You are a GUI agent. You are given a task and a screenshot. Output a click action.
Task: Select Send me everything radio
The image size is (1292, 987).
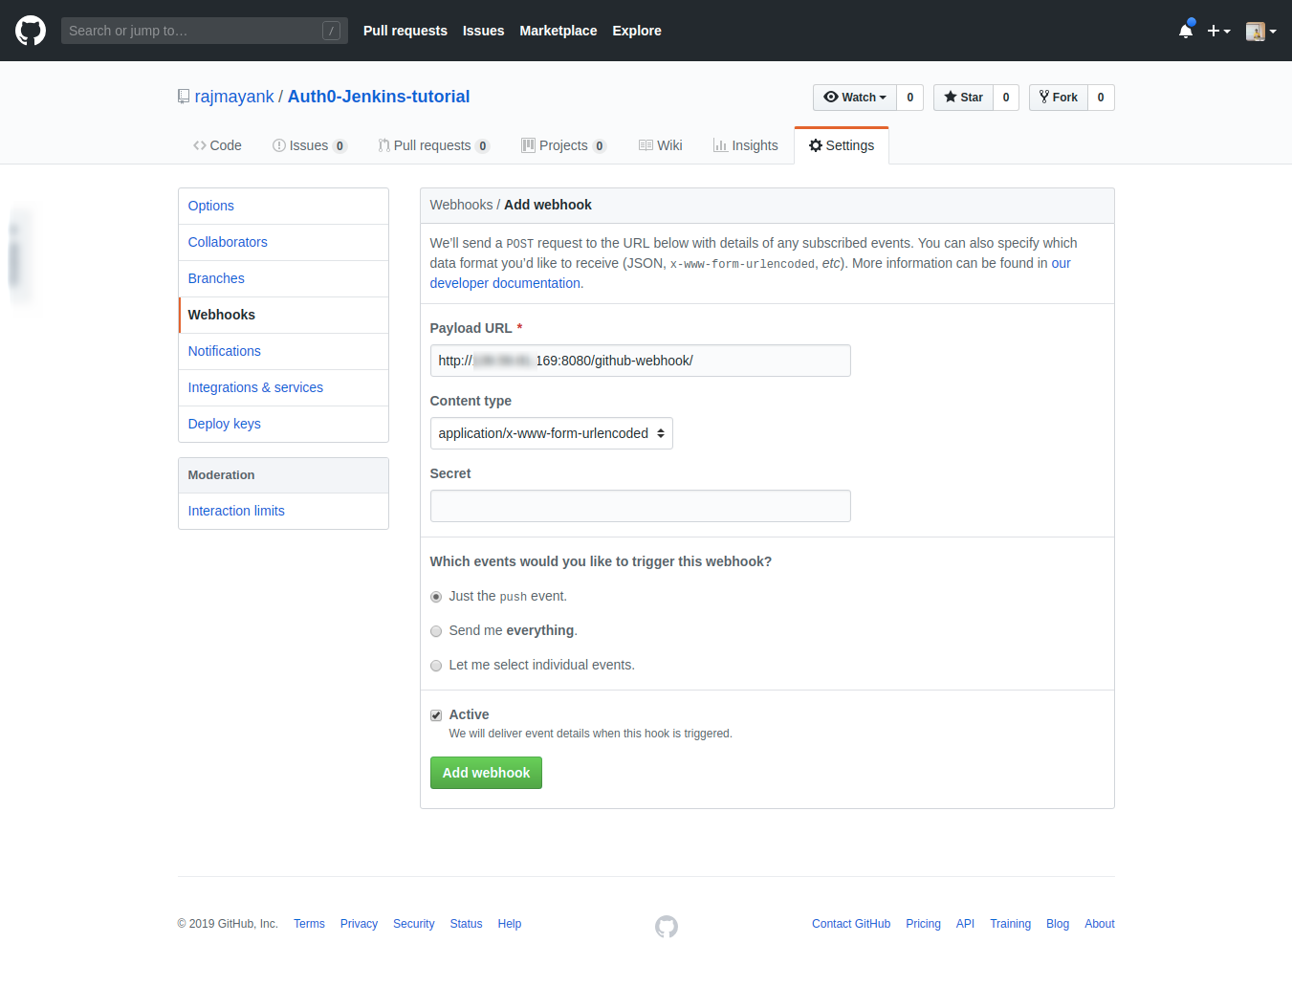(436, 631)
